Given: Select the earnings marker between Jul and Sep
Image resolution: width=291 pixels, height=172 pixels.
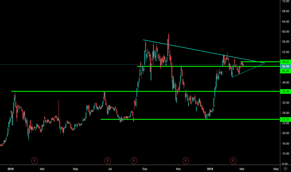Looking at the screenshot, I should (x=134, y=160).
